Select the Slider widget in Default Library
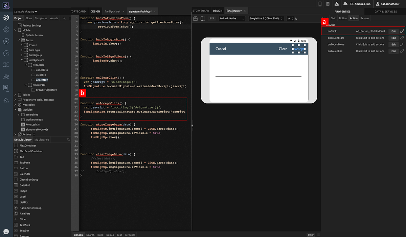The height and width of the screenshot is (237, 406). [x=23, y=219]
